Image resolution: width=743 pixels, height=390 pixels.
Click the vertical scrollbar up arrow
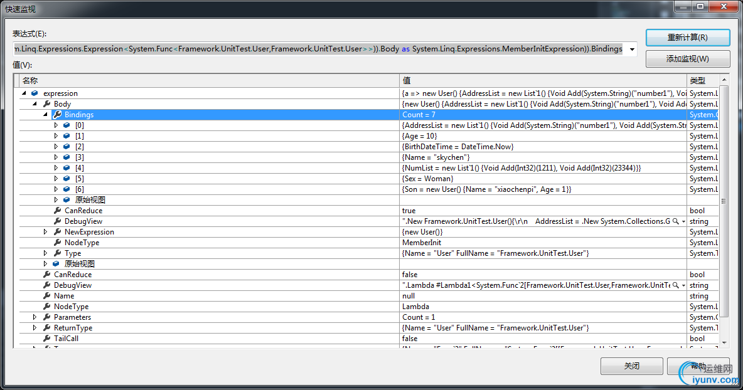coord(724,80)
